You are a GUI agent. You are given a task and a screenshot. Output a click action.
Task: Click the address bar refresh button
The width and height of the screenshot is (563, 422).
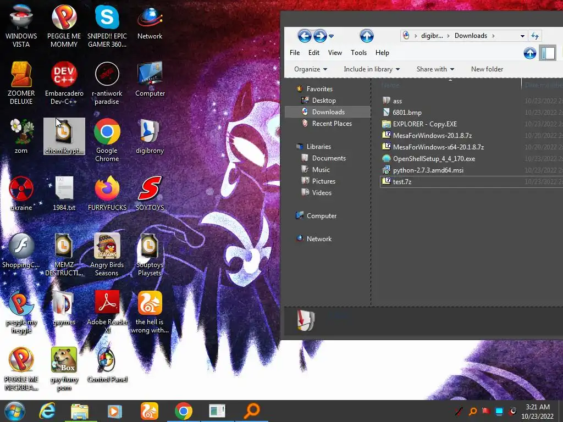pos(535,36)
